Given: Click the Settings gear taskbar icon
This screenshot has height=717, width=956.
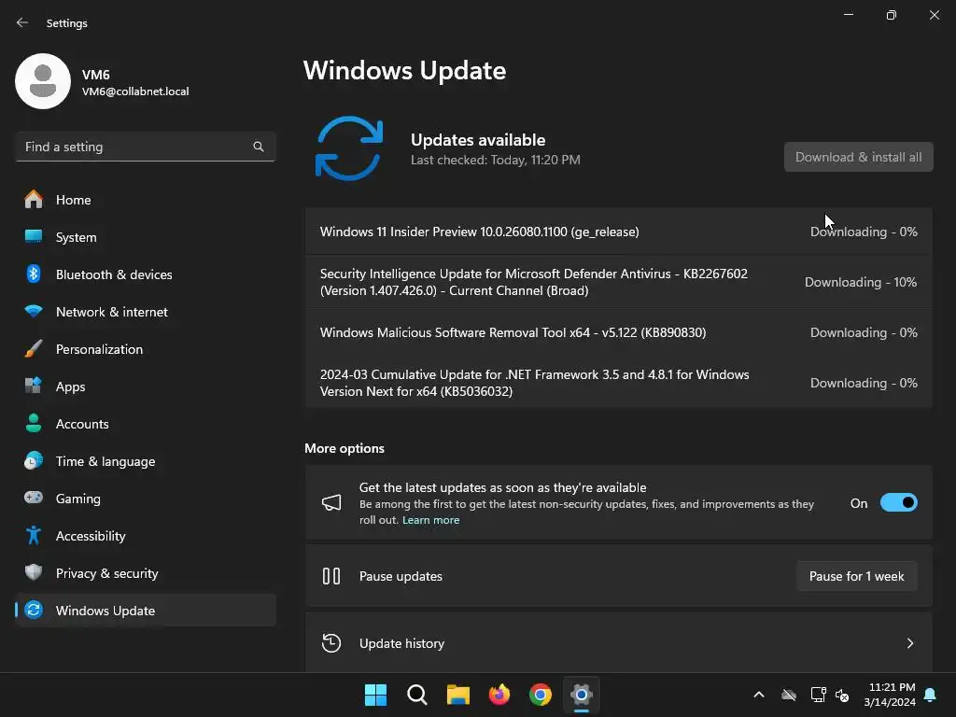Looking at the screenshot, I should point(582,695).
